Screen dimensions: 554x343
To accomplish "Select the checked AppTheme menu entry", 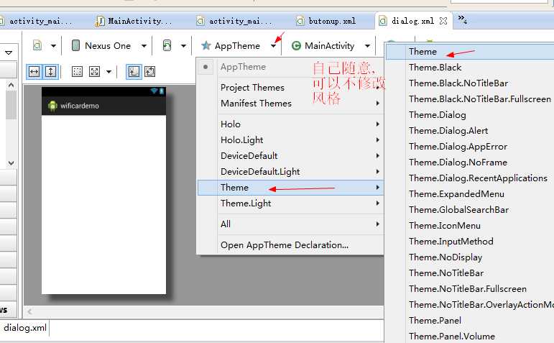I will click(x=290, y=67).
